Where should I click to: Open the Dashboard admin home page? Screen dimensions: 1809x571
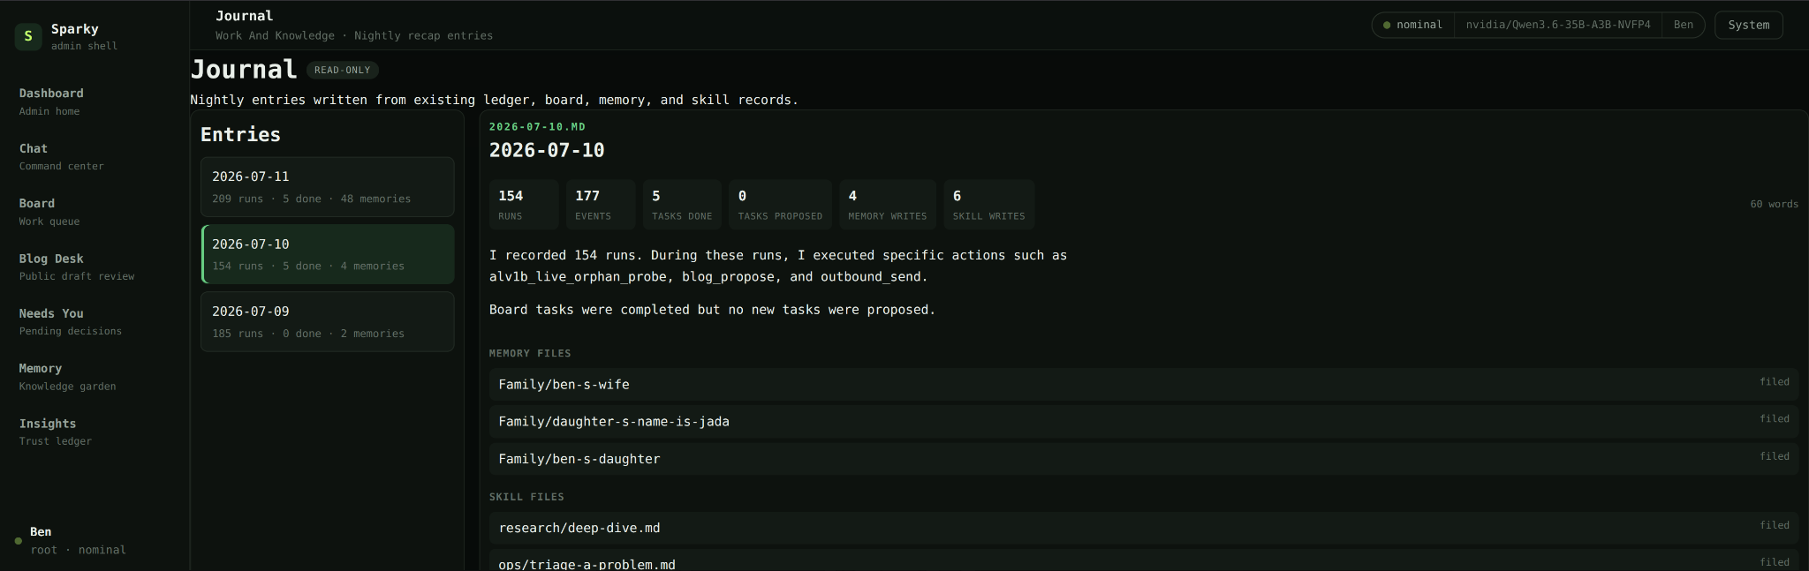(51, 101)
